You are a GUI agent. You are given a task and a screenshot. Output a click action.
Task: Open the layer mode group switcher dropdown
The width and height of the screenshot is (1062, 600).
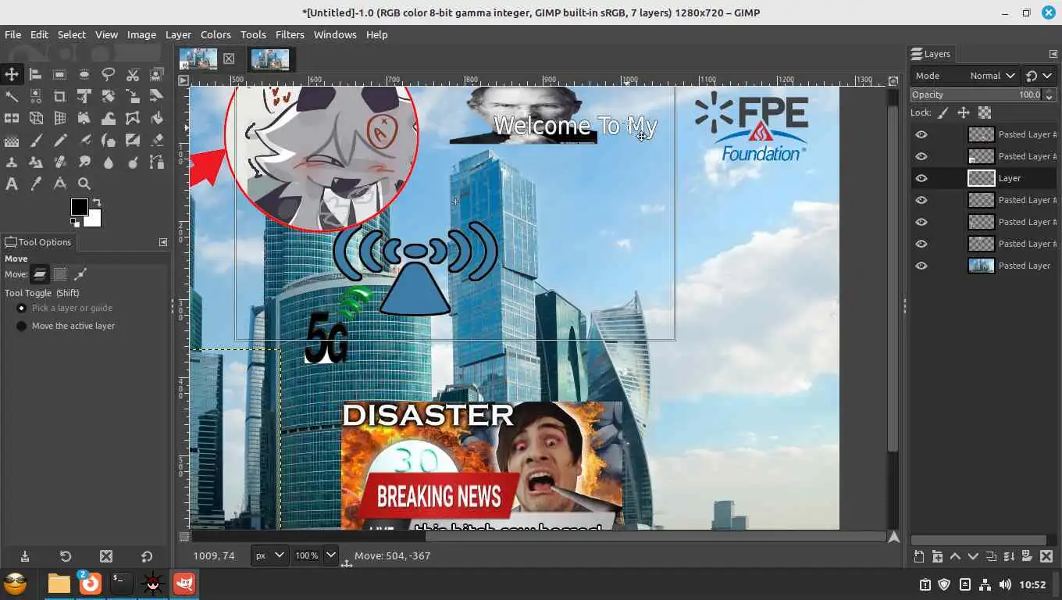1039,76
